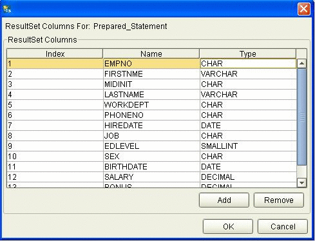The height and width of the screenshot is (241, 315).
Task: Click the CHAR type of WORKDEPT row
Action: 248,105
